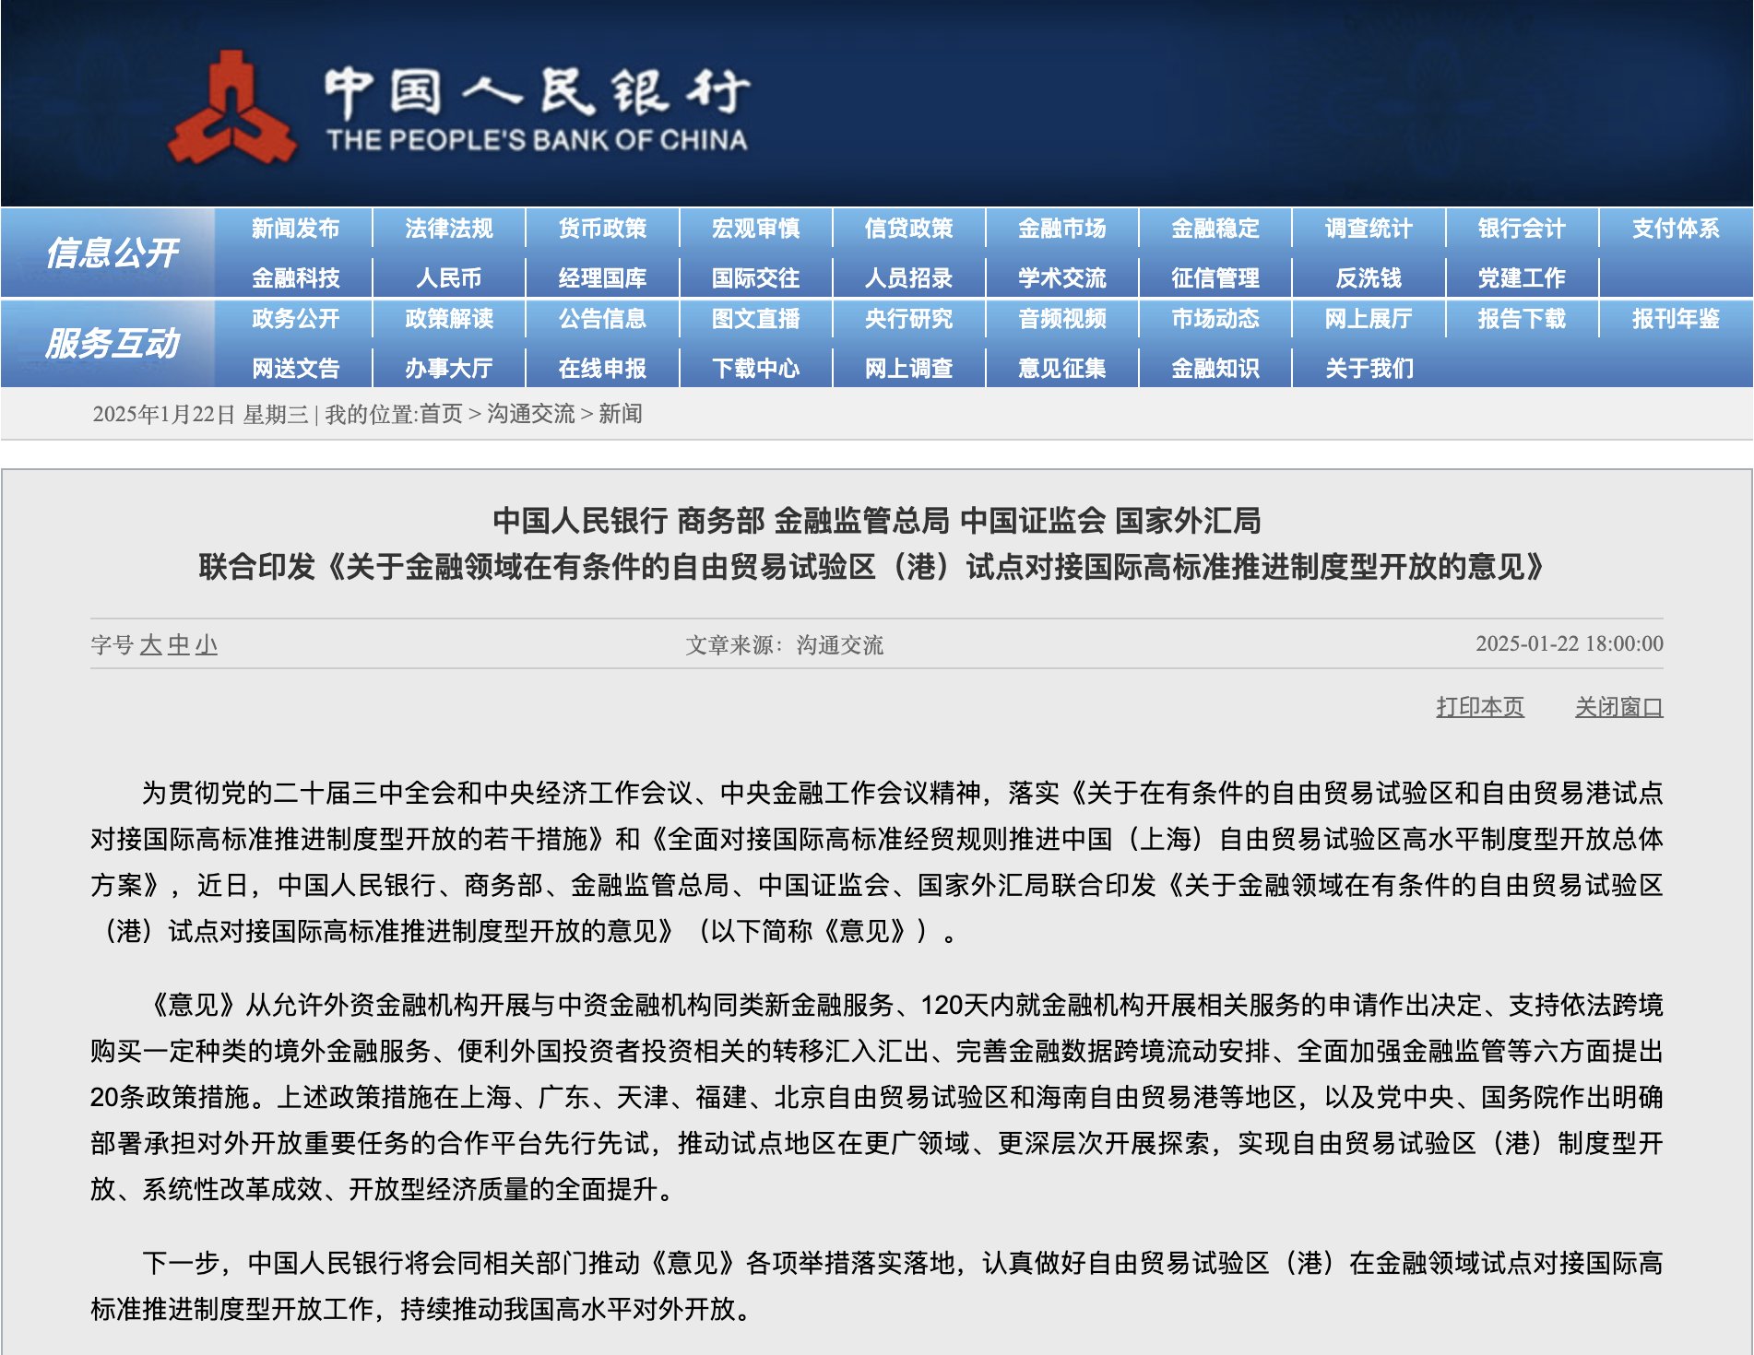Go to 关于我们 page
The height and width of the screenshot is (1355, 1754).
(1369, 368)
